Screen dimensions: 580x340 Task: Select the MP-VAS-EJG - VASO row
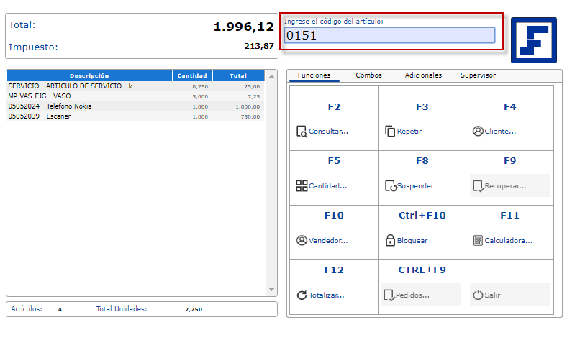(x=135, y=96)
